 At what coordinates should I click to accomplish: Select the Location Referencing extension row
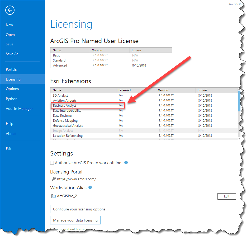(144, 136)
